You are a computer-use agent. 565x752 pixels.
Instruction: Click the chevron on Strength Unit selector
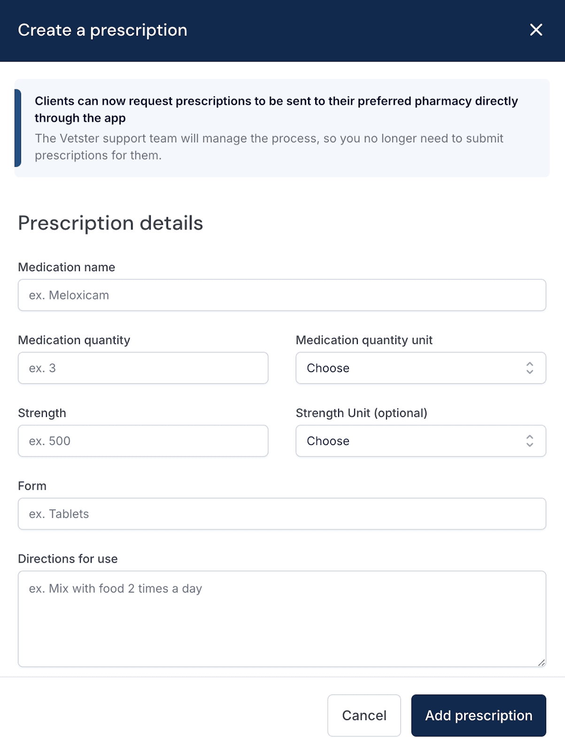[529, 441]
